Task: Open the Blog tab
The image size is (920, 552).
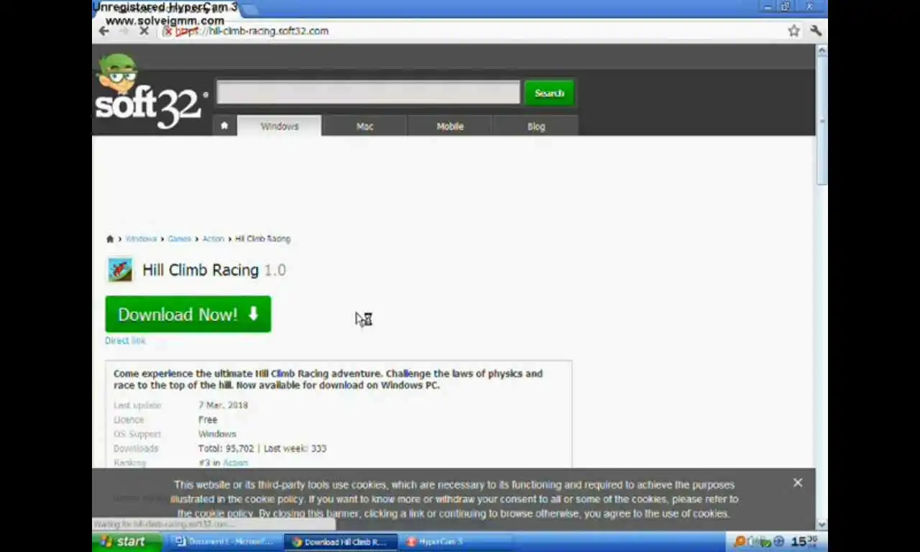Action: [536, 126]
